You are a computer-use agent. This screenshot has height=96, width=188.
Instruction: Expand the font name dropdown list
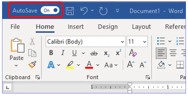[122, 42]
